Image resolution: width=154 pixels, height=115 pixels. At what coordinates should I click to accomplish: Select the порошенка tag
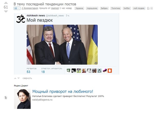(92, 8)
